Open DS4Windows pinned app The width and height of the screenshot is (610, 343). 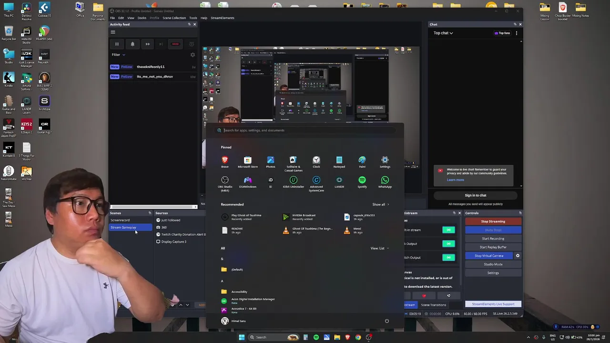point(247,182)
